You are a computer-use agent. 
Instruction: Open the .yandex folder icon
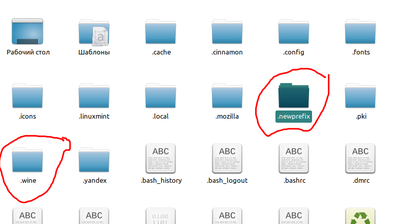94,160
